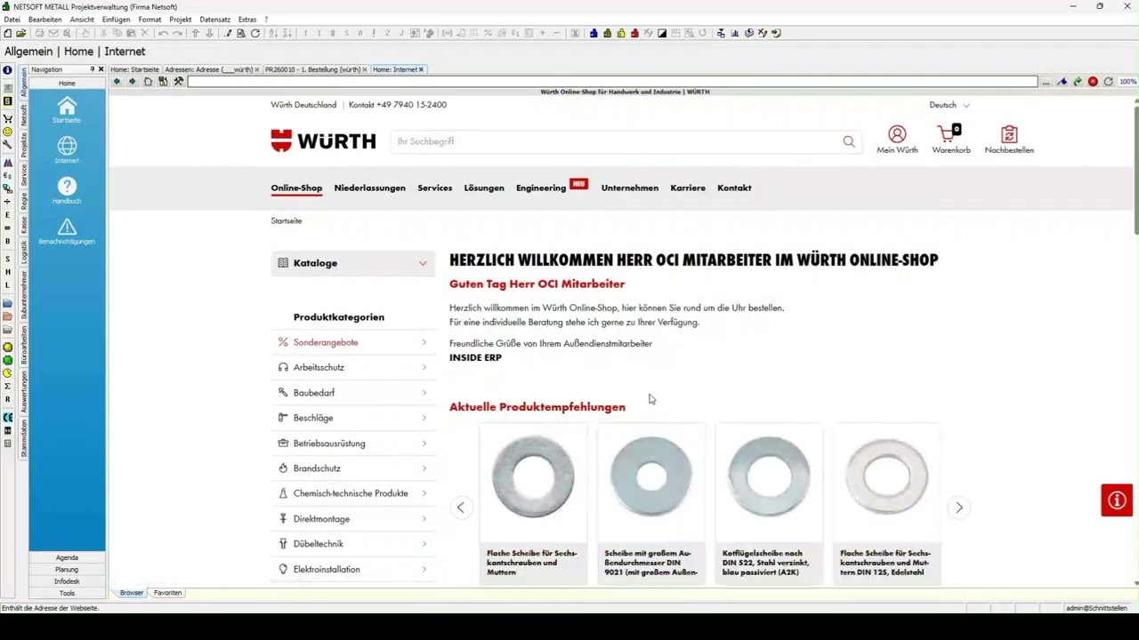Pin the Navigation panel
Viewport: 1139px width, 640px height.
[x=92, y=69]
